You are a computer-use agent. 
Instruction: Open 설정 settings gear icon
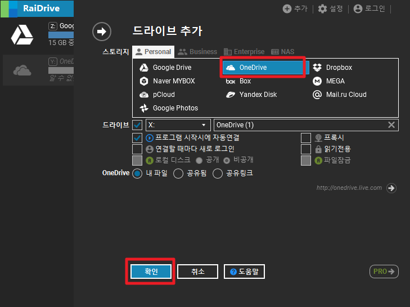[322, 8]
